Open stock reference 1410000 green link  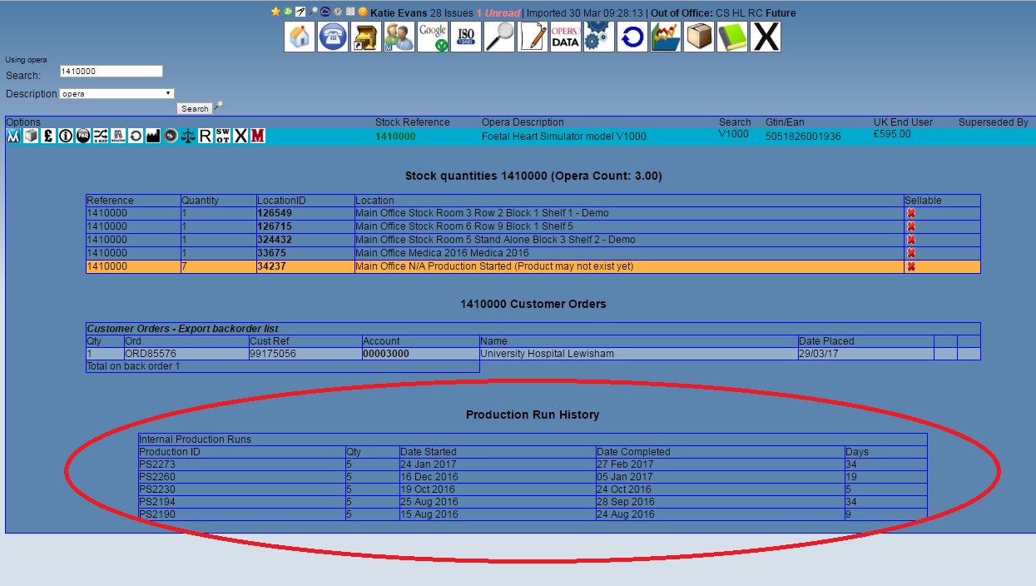click(395, 136)
